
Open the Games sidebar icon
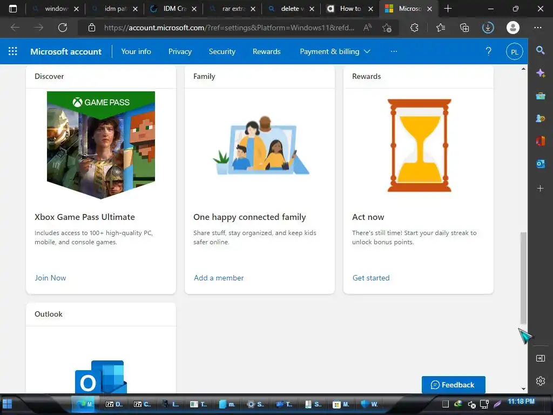540,118
